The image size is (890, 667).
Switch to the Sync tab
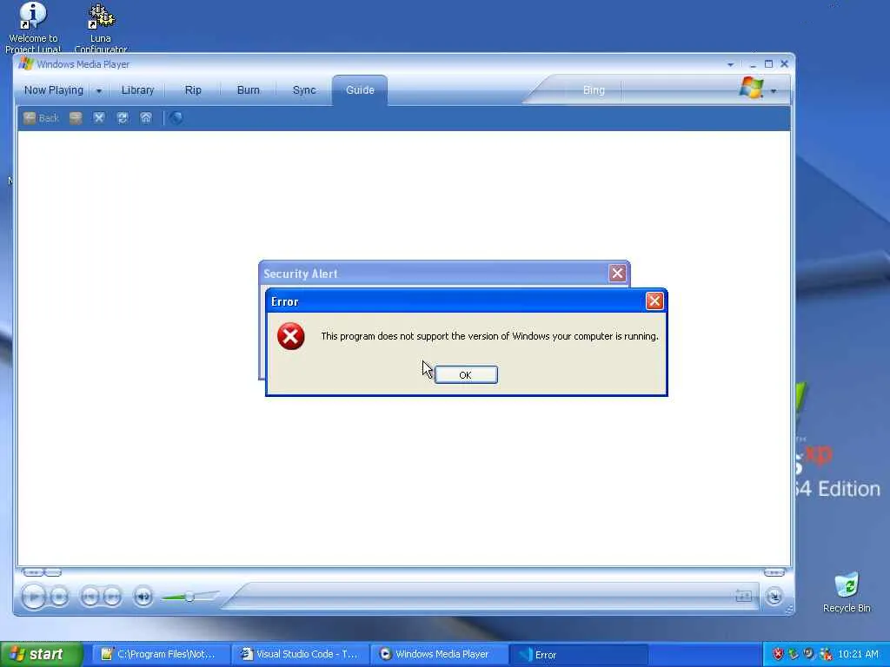pyautogui.click(x=304, y=90)
